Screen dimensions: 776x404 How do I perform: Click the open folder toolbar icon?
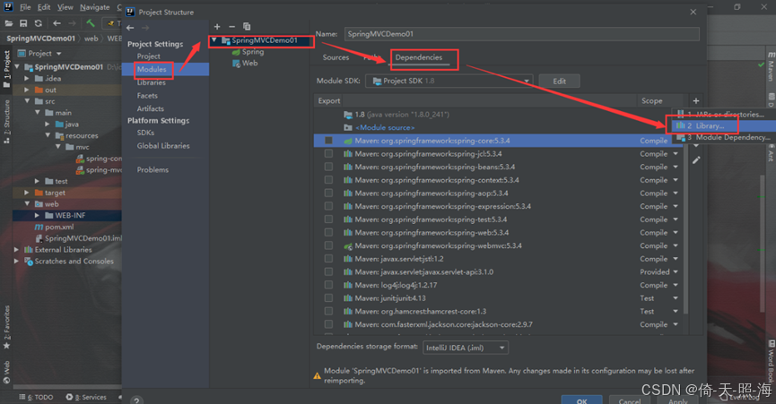coord(9,23)
